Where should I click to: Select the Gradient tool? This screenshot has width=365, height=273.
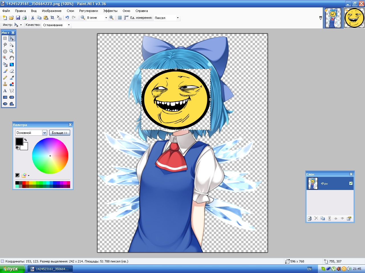tap(12, 65)
